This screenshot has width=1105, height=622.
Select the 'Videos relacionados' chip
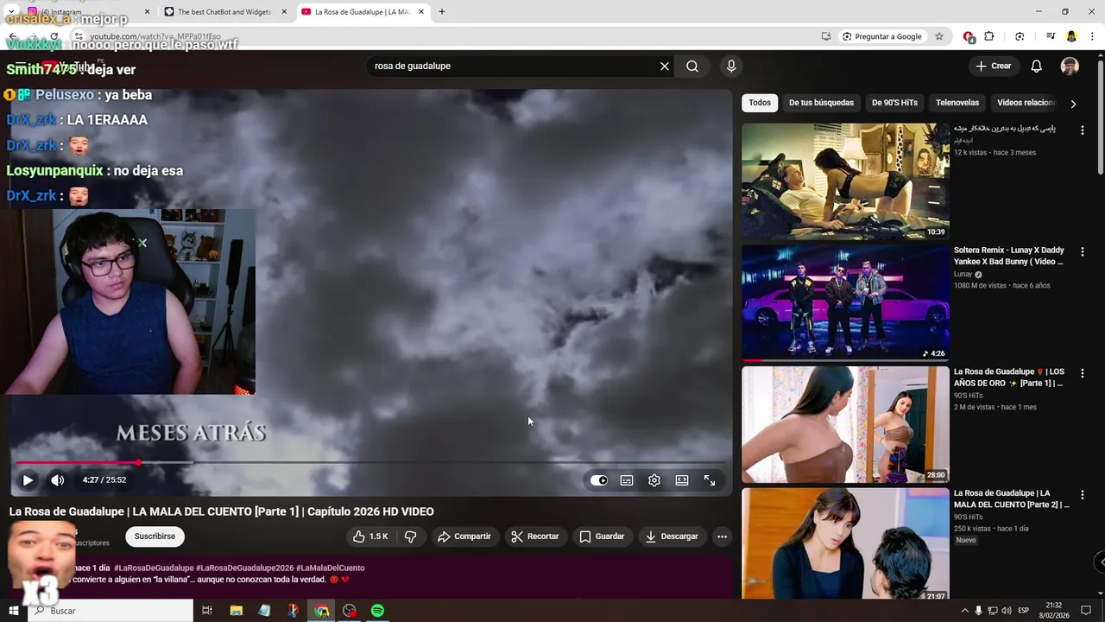click(1026, 103)
